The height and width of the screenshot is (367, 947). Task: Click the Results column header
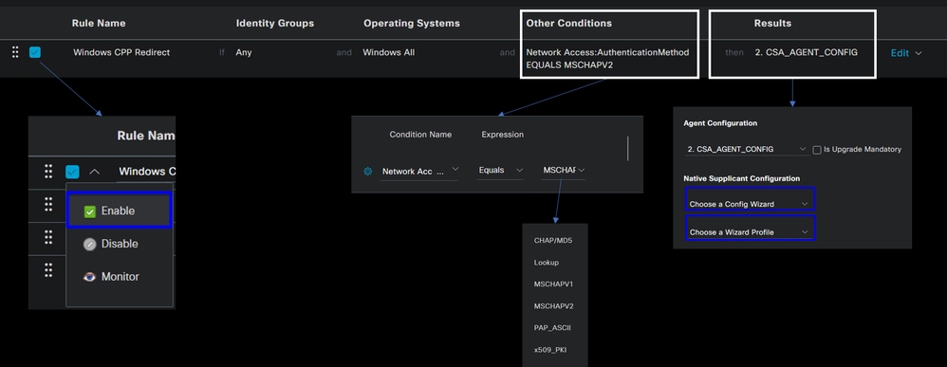tap(772, 23)
